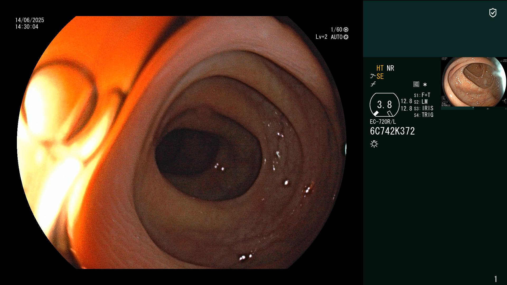Click the light source lamp icon
Viewport: 507px width, 285px height.
[x=374, y=144]
